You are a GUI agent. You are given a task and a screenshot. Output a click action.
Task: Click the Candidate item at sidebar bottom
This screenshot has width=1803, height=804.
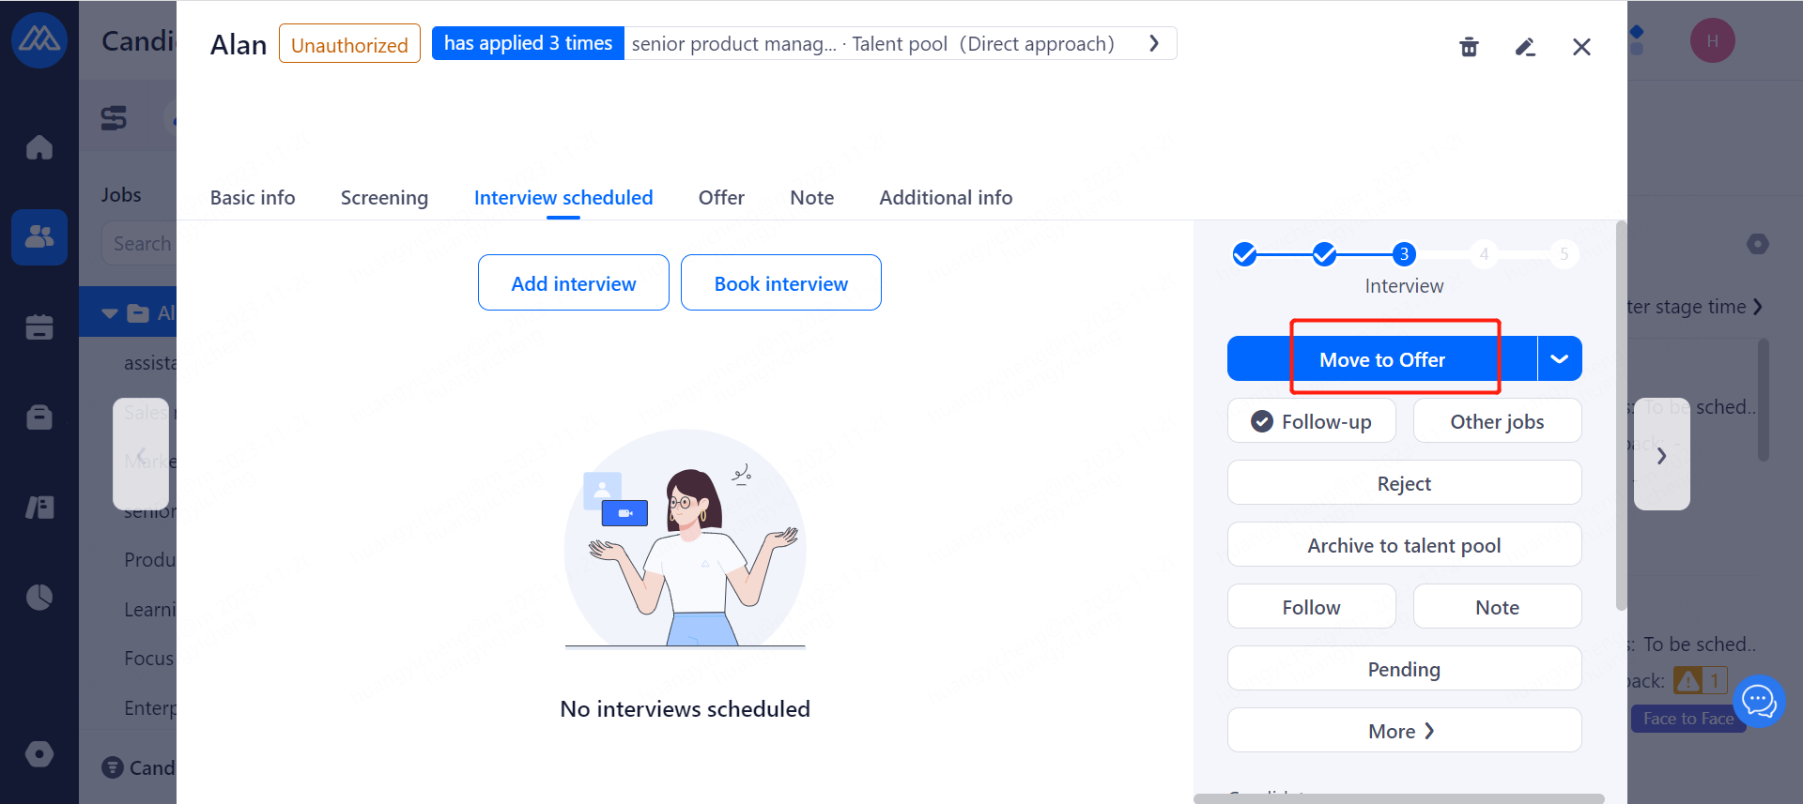[139, 767]
